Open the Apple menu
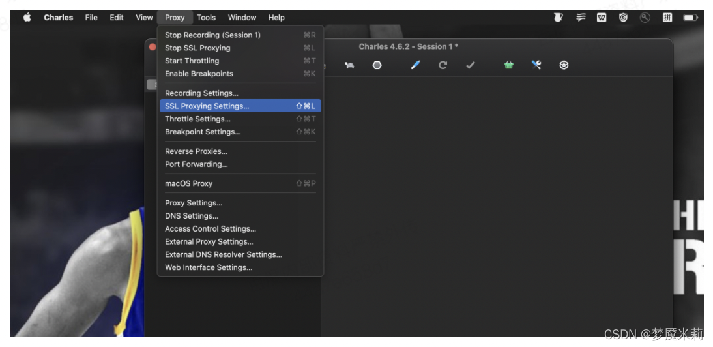Image resolution: width=713 pixels, height=347 pixels. point(27,17)
